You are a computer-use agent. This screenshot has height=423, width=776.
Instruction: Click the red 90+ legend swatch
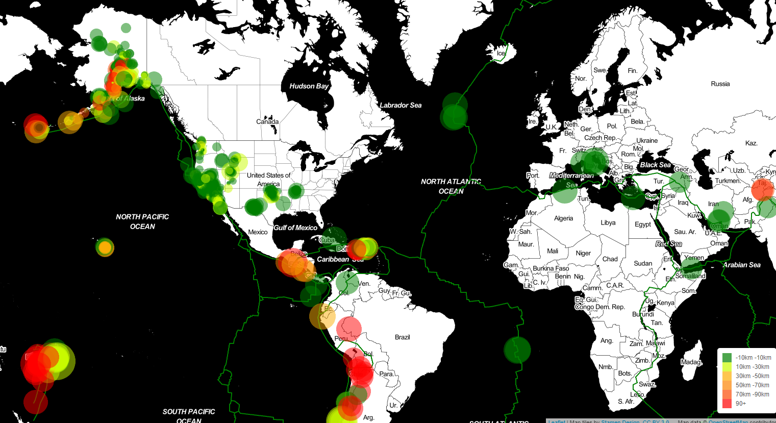point(727,404)
